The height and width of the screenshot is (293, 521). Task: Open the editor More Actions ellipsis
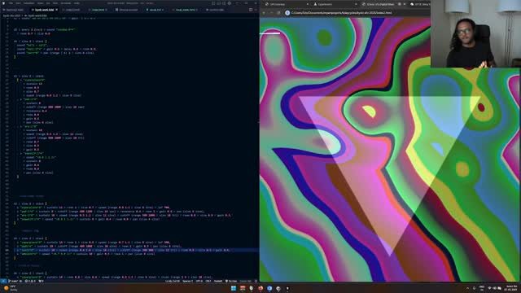(256, 10)
